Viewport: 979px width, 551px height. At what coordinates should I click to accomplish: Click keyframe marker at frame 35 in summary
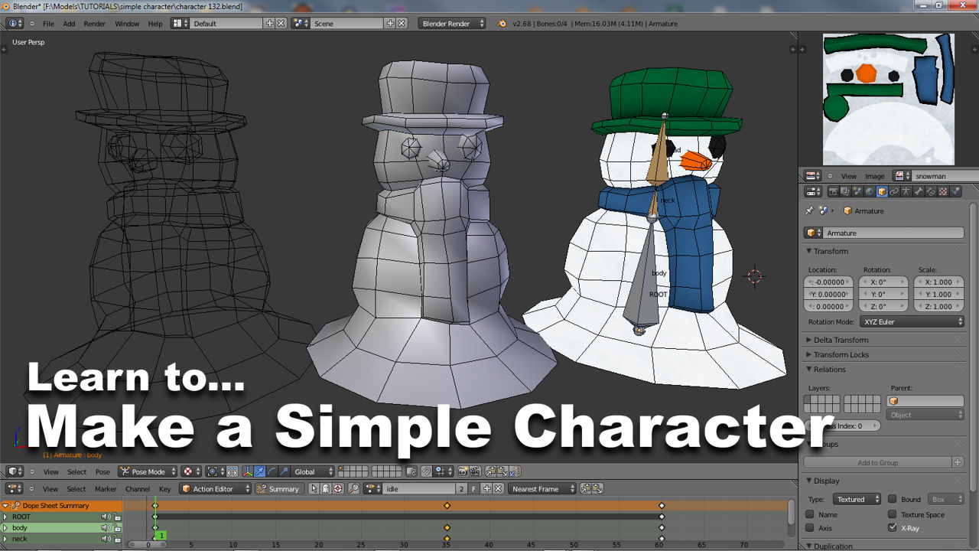click(x=447, y=506)
